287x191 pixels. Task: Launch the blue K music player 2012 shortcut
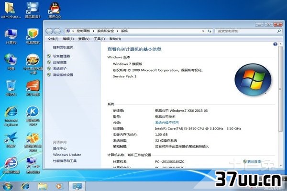tap(33, 116)
